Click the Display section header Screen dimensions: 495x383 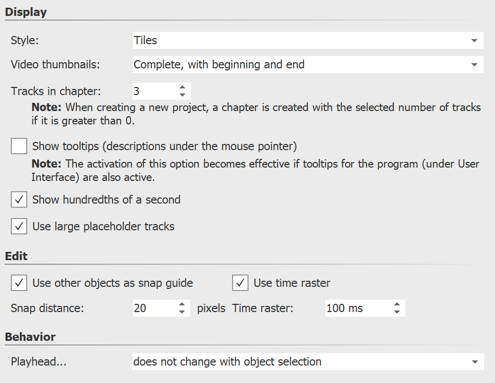[x=26, y=11]
